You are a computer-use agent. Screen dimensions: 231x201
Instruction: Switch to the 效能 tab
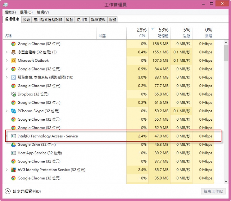[x=27, y=20]
